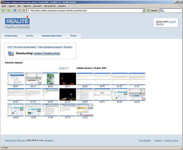183x150 pixels.
Task: Click the browser Back arrow button
Action: tap(3, 11)
